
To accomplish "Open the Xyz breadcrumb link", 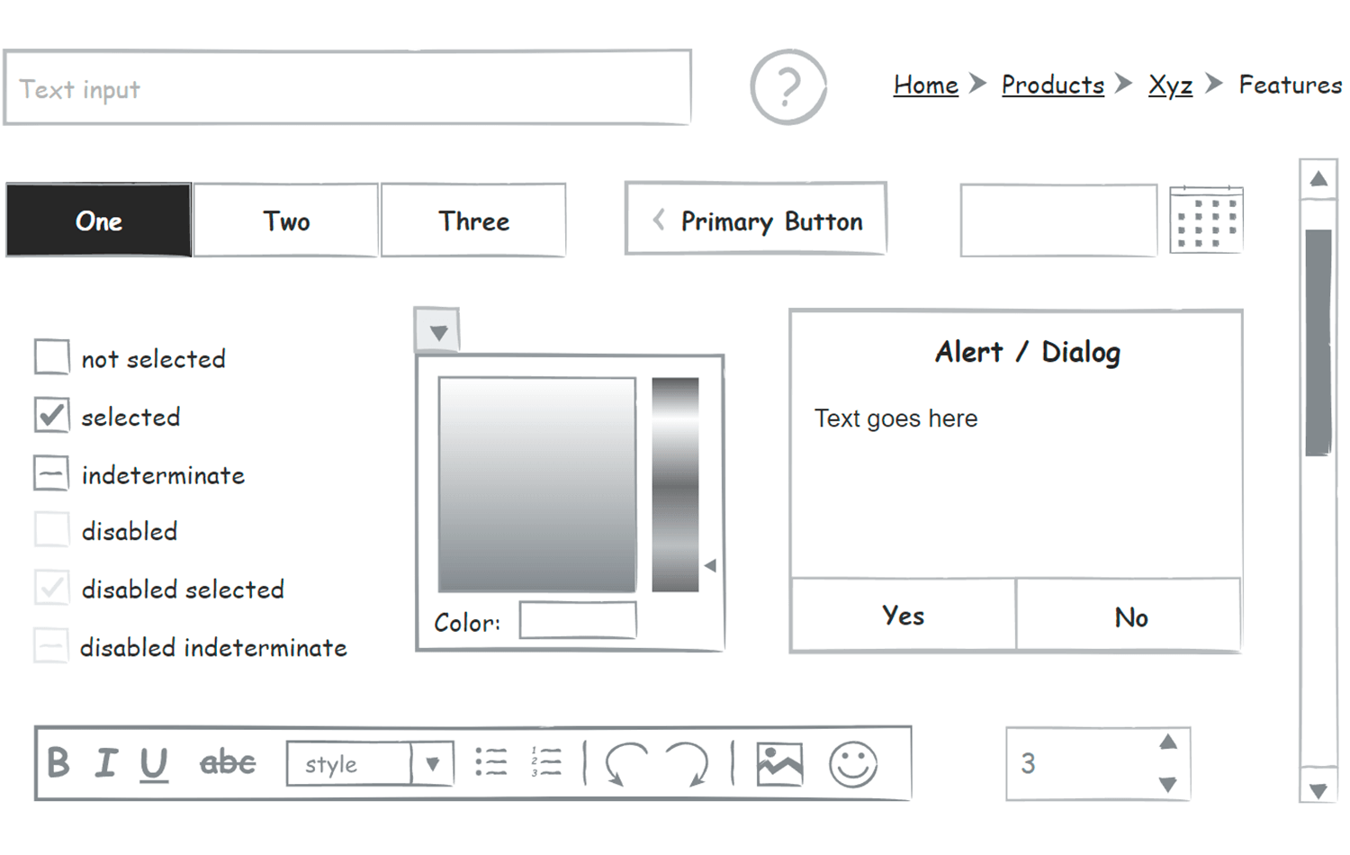I will (x=1170, y=85).
